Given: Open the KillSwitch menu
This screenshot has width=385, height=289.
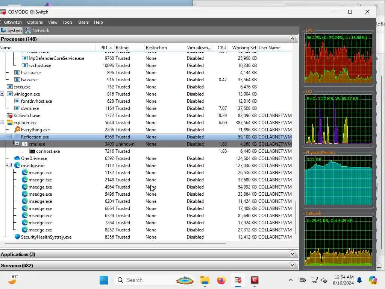Looking at the screenshot, I should tap(12, 22).
